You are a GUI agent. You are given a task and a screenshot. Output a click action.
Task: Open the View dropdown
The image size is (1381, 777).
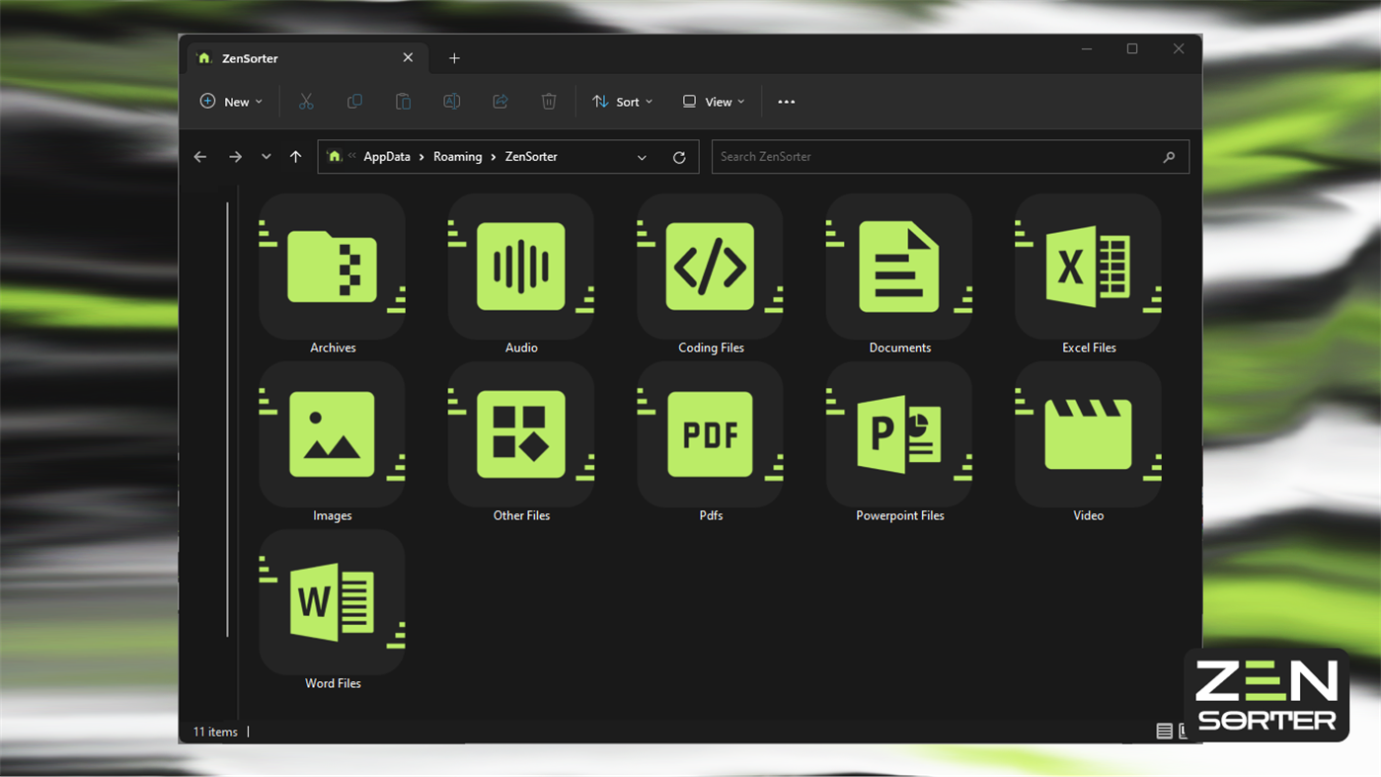[x=713, y=101]
